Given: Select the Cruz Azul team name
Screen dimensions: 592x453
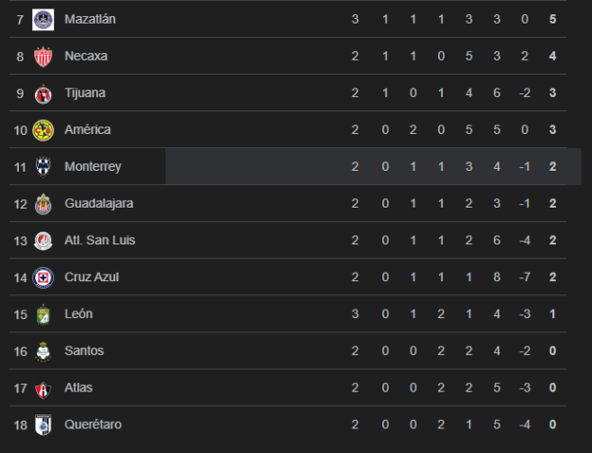Looking at the screenshot, I should pos(92,277).
